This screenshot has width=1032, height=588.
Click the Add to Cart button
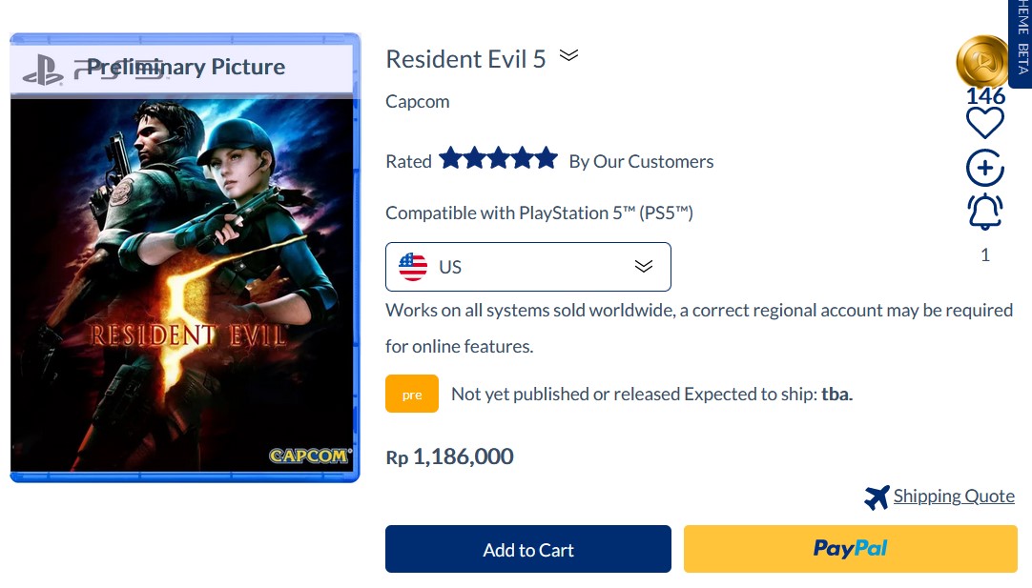click(528, 549)
